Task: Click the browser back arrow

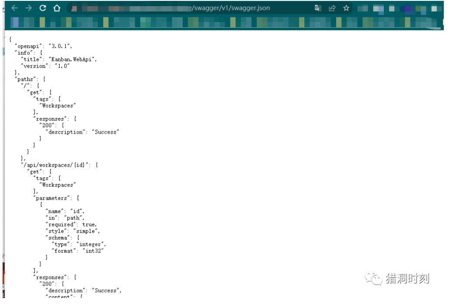Action: click(x=14, y=8)
